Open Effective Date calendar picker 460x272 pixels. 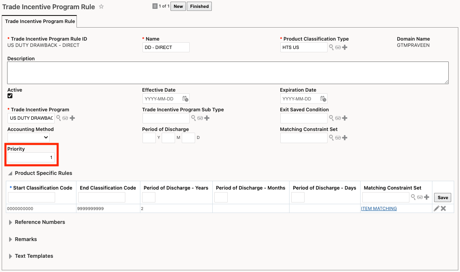coord(185,99)
